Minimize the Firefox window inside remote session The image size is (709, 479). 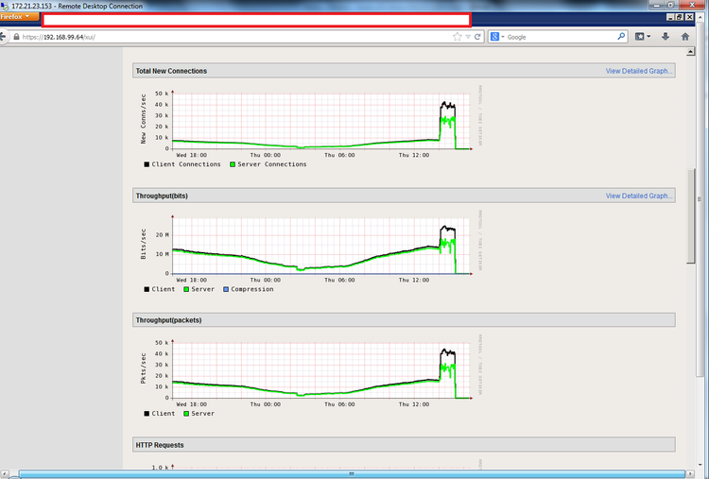[670, 17]
